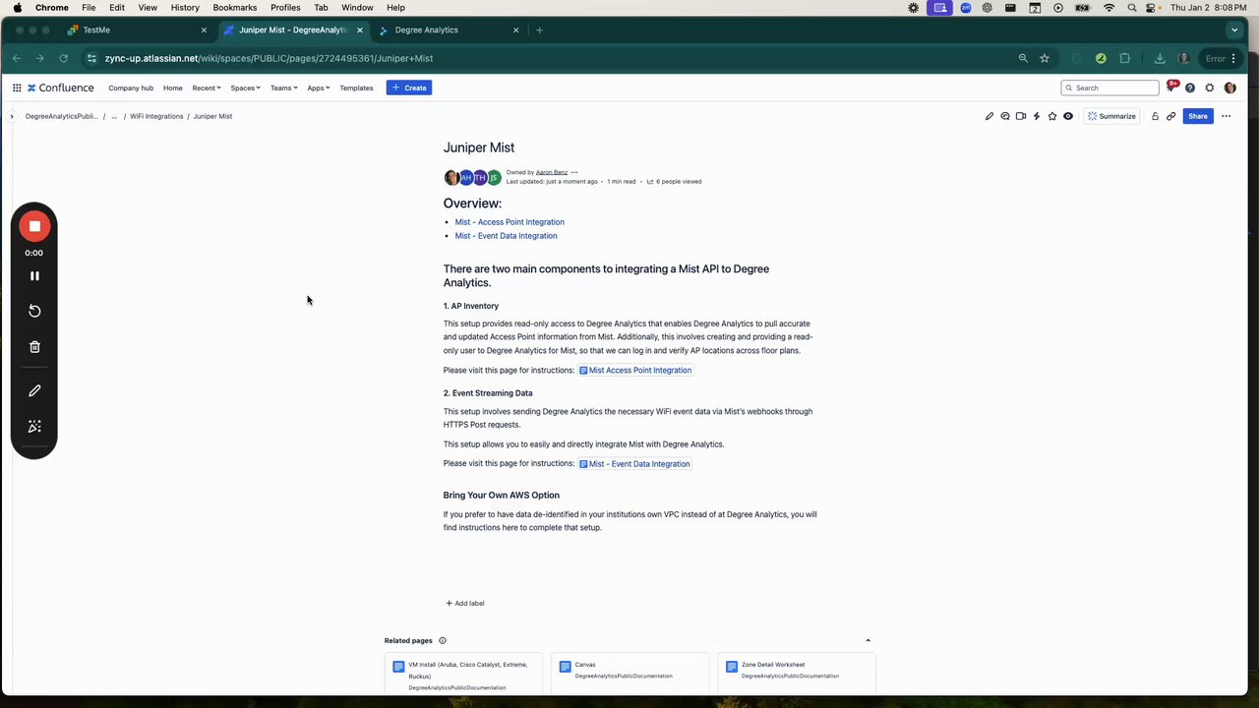Open page restrictions lock icon
Image resolution: width=1259 pixels, height=708 pixels.
pyautogui.click(x=1155, y=116)
